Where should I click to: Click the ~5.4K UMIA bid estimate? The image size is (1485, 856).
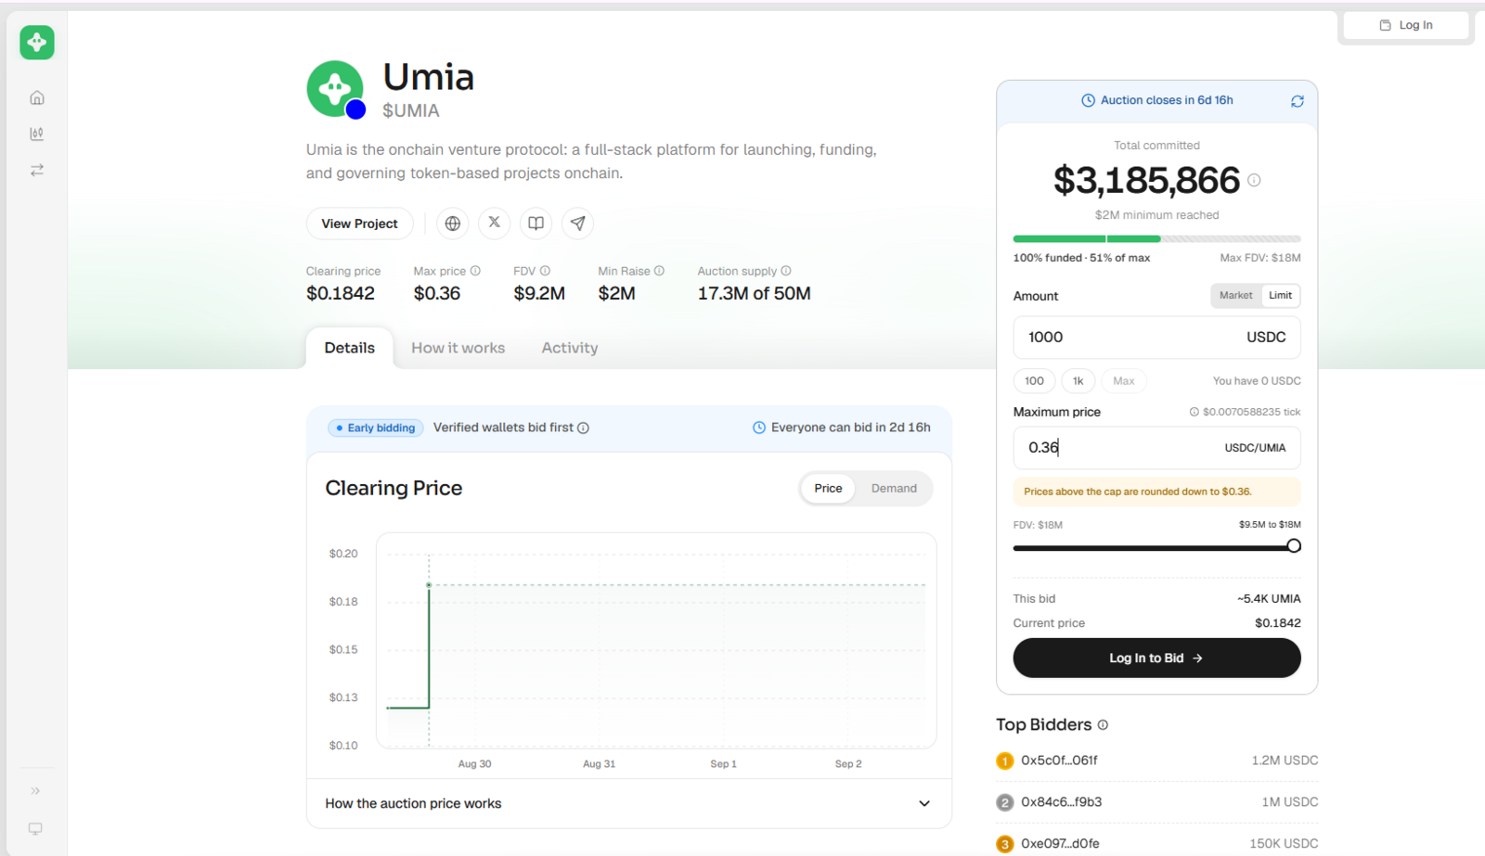pos(1268,599)
